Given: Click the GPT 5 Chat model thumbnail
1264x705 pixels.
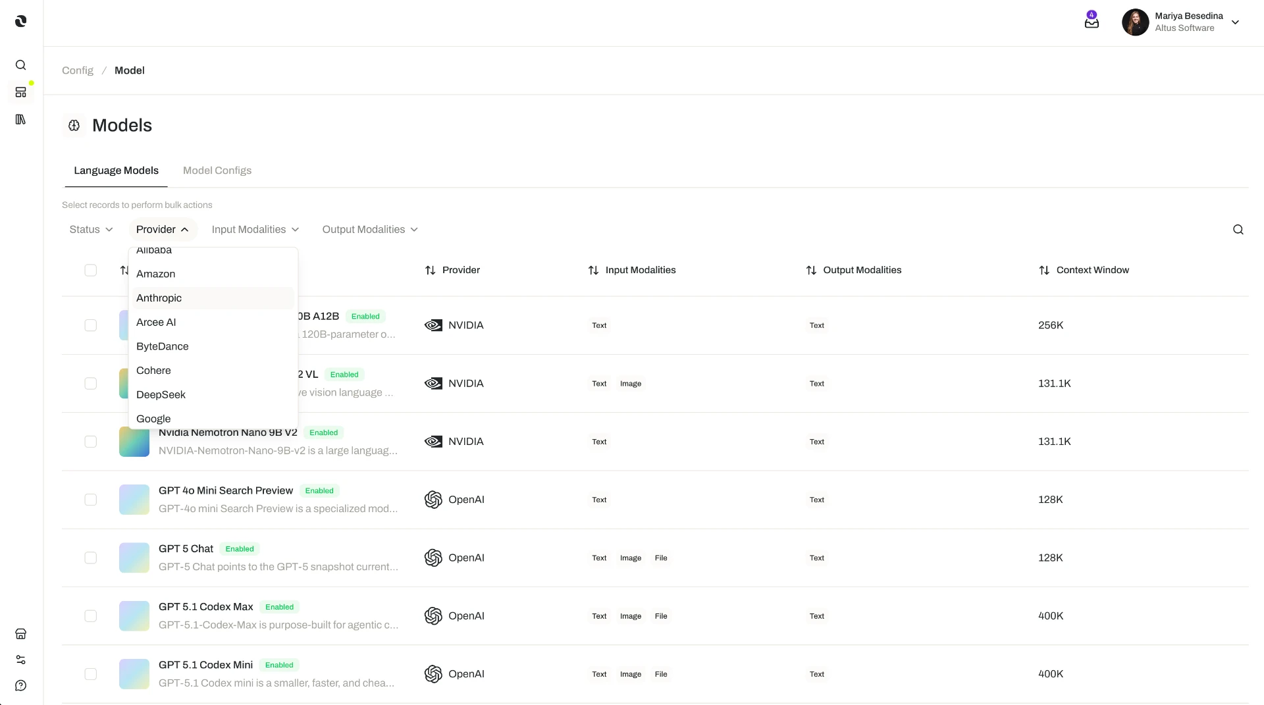Looking at the screenshot, I should pos(134,558).
